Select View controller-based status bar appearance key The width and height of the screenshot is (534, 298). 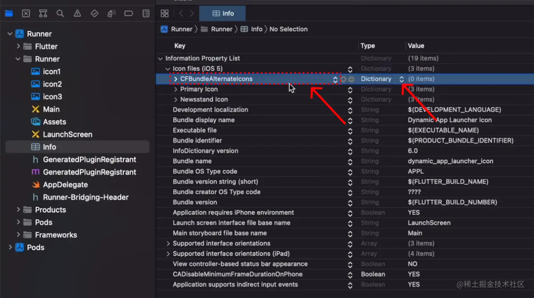pyautogui.click(x=240, y=264)
